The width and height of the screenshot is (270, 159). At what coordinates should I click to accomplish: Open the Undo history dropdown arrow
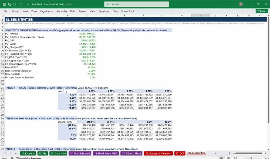pyautogui.click(x=18, y=4)
